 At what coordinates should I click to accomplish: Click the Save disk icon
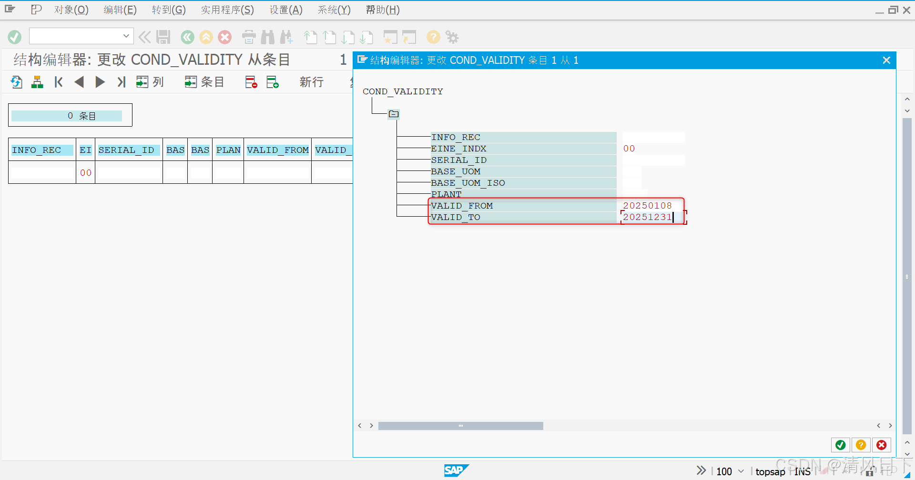pos(163,37)
